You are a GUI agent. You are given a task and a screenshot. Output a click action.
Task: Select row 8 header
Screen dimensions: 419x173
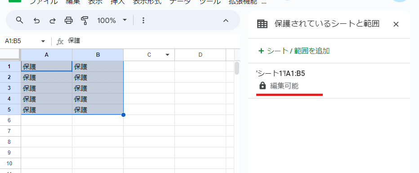(9, 142)
